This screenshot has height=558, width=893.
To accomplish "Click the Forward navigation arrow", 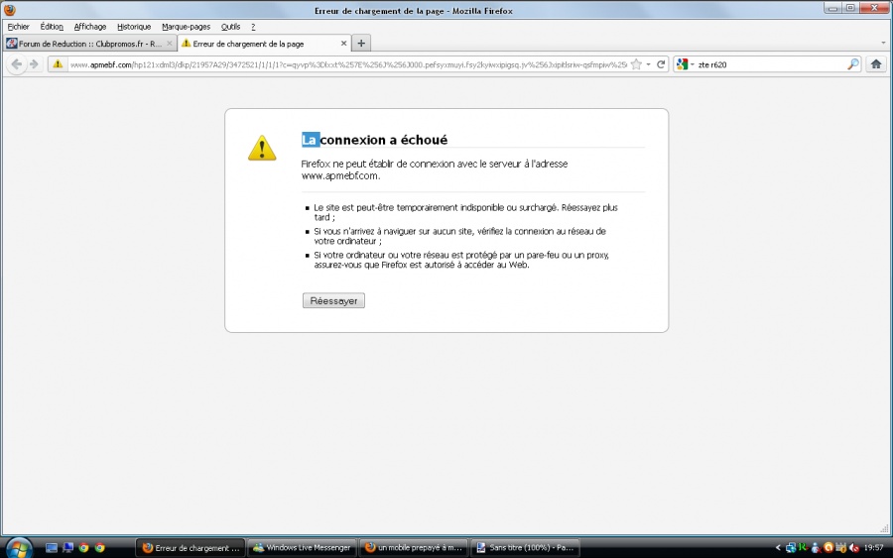I will [33, 64].
